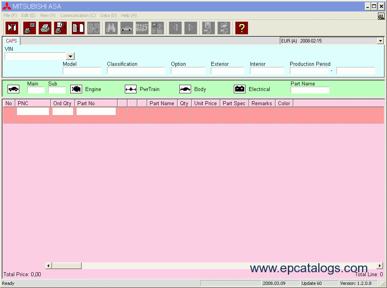Screen dimensions: 387x288
Task: Click the No column header
Action: click(9, 103)
